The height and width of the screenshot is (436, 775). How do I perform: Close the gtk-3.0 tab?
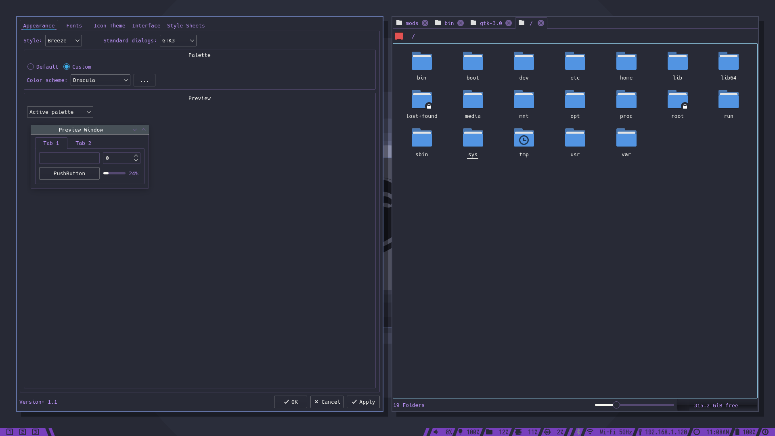point(509,23)
